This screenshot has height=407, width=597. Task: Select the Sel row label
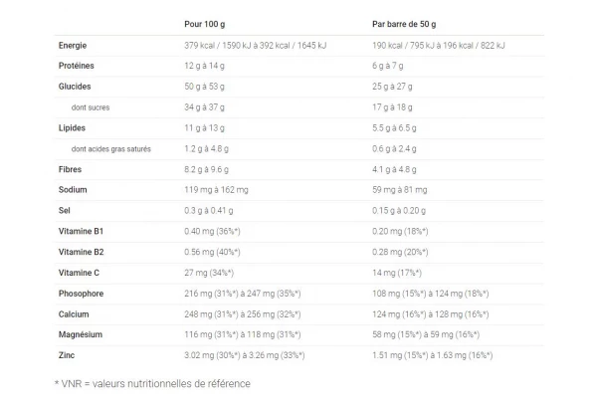tap(66, 211)
